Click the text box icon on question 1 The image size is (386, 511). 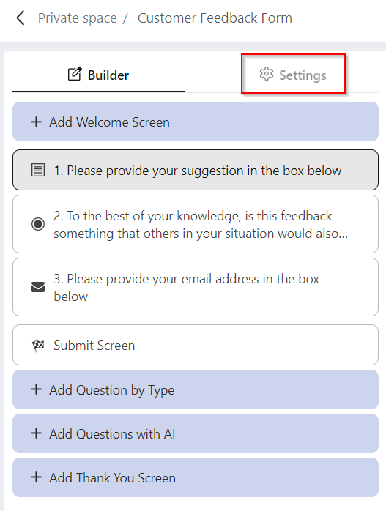(x=38, y=170)
